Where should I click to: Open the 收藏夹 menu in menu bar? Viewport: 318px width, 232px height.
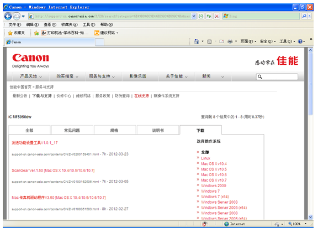click(70, 24)
